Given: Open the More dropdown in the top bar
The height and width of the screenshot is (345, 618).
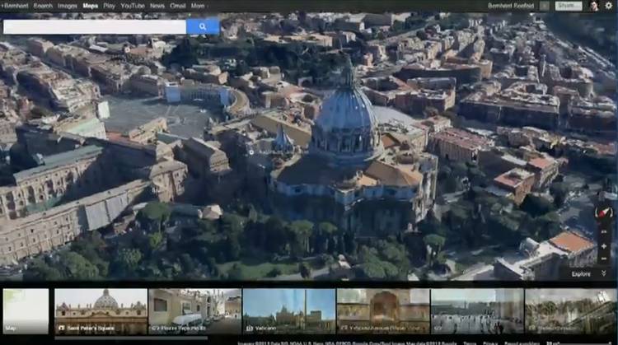Looking at the screenshot, I should (199, 6).
